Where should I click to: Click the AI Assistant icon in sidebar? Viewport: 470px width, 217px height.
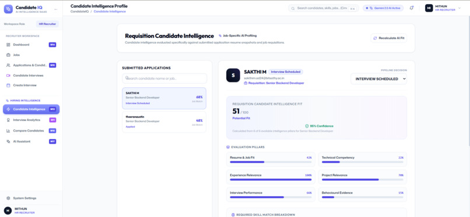pos(8,141)
